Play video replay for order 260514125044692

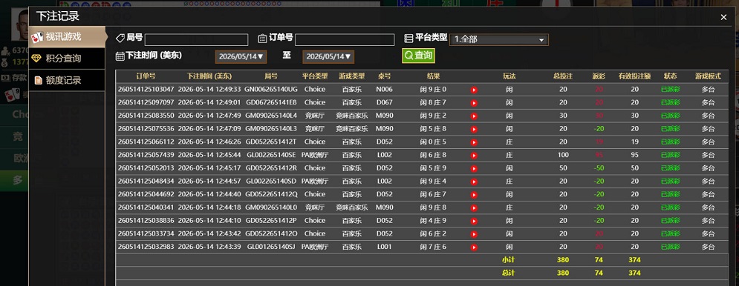click(474, 195)
